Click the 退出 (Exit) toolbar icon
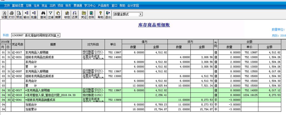 (x=108, y=15)
